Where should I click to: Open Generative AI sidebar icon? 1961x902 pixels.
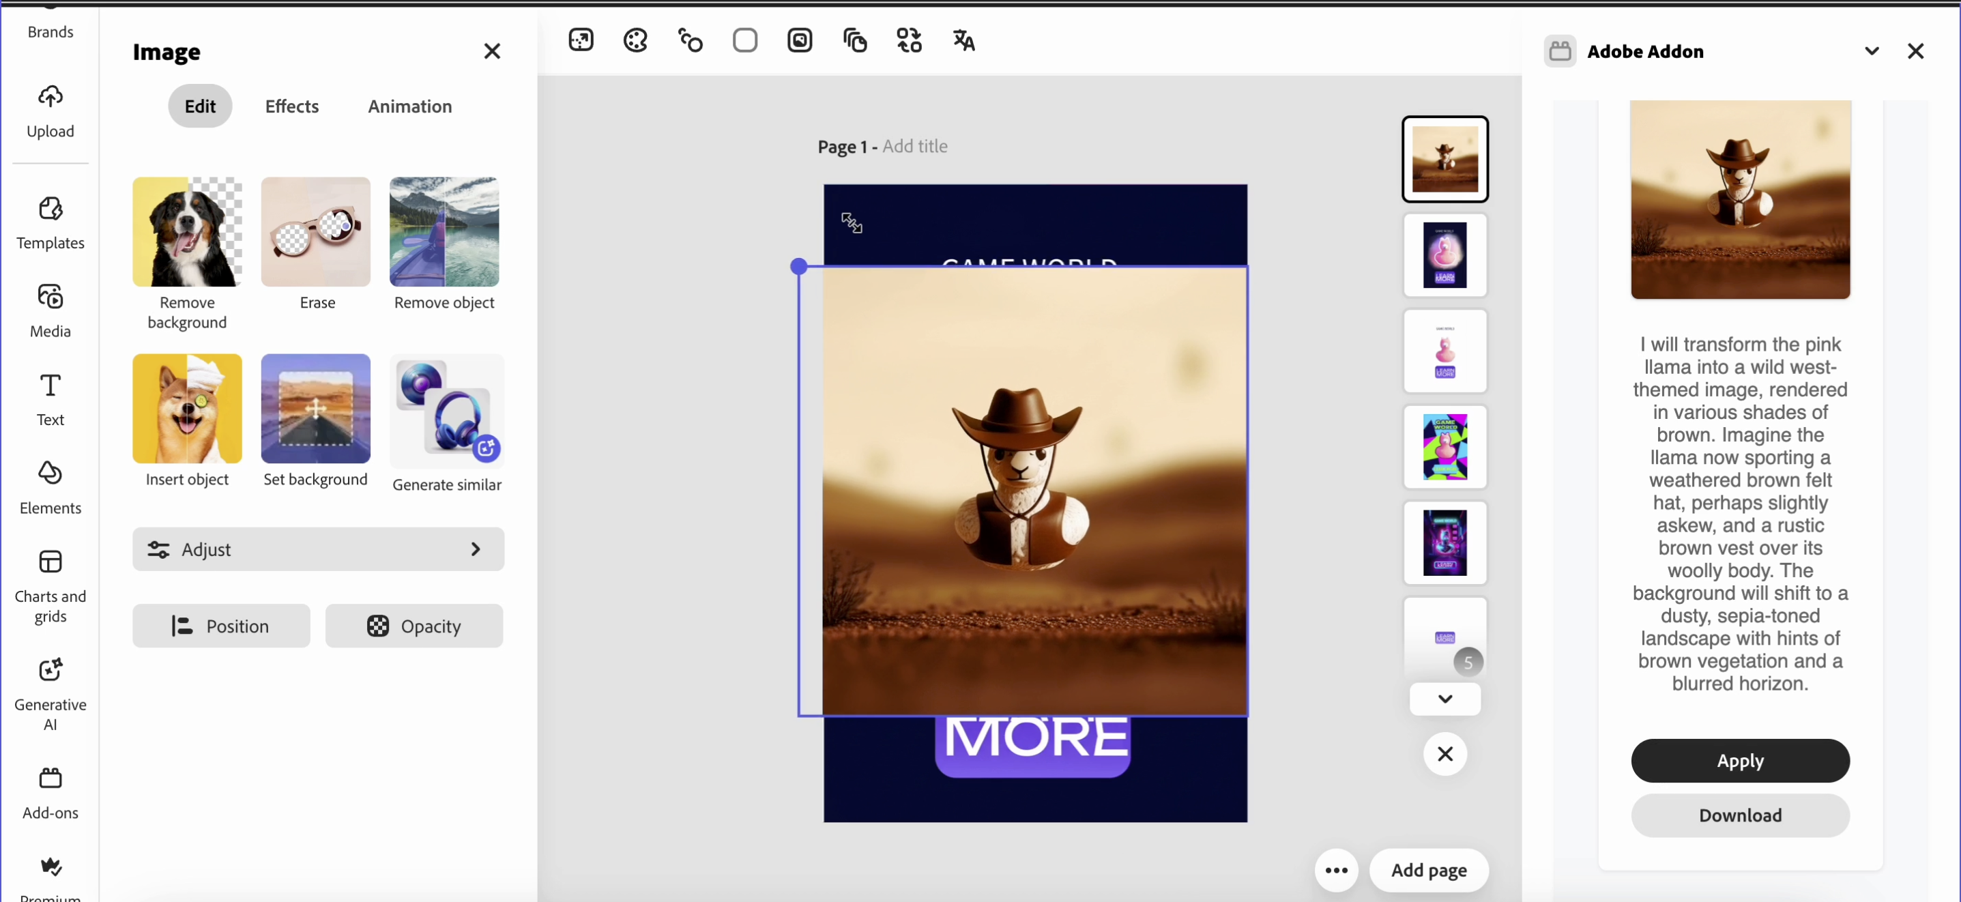pos(50,671)
